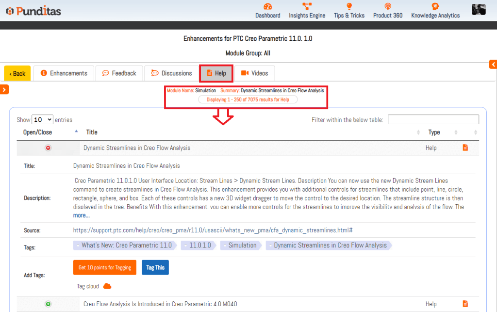Open the right orange side panel arrow
The image size is (497, 312).
(493, 65)
